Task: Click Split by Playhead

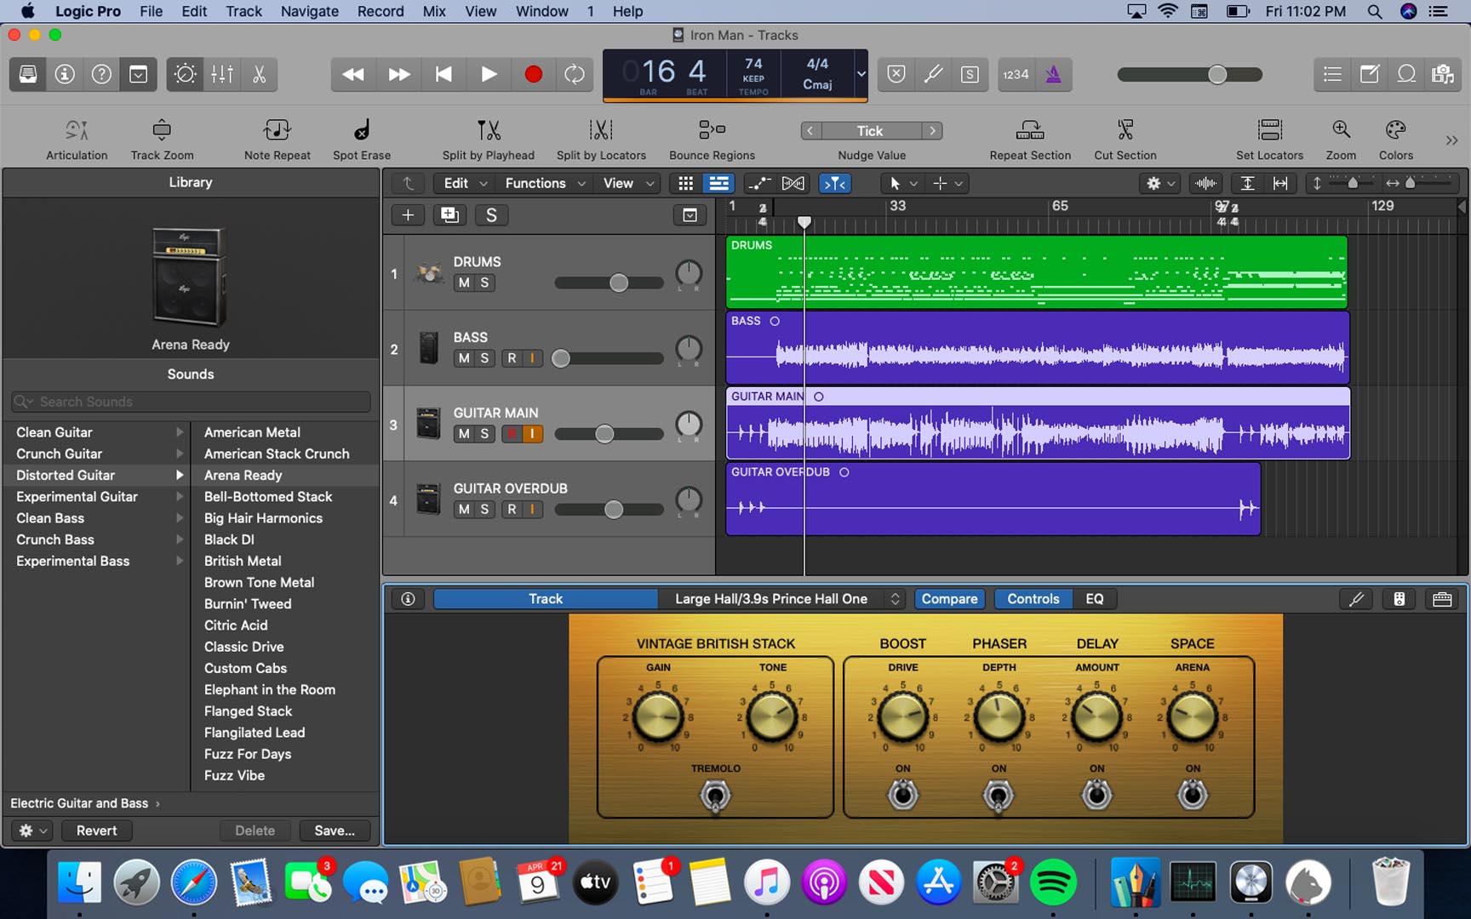Action: (x=489, y=139)
